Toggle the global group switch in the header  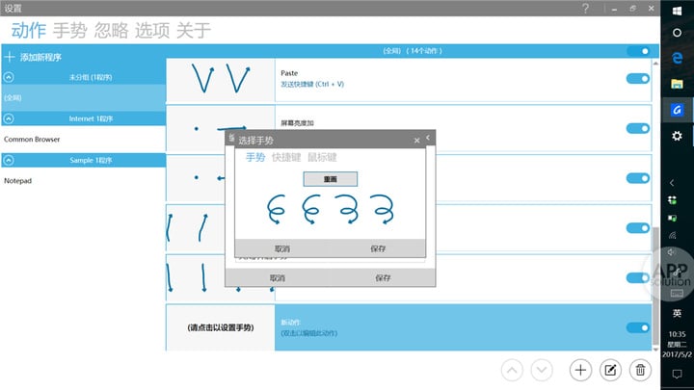638,51
